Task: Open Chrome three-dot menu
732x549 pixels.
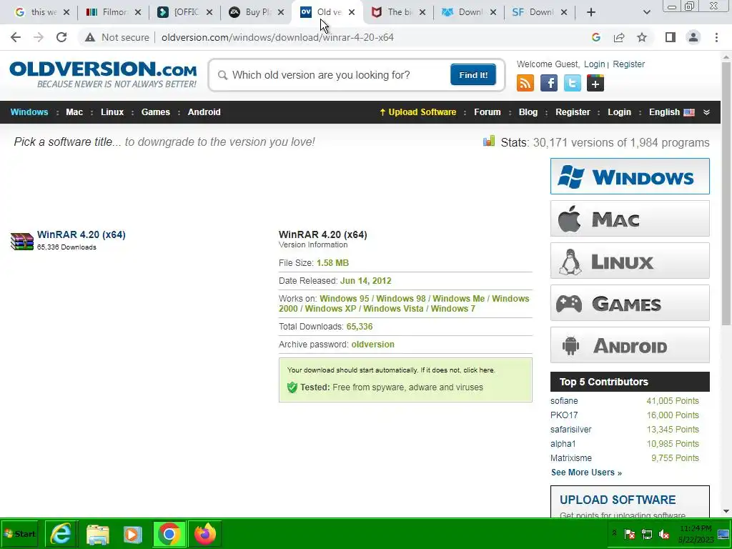Action: pyautogui.click(x=716, y=37)
